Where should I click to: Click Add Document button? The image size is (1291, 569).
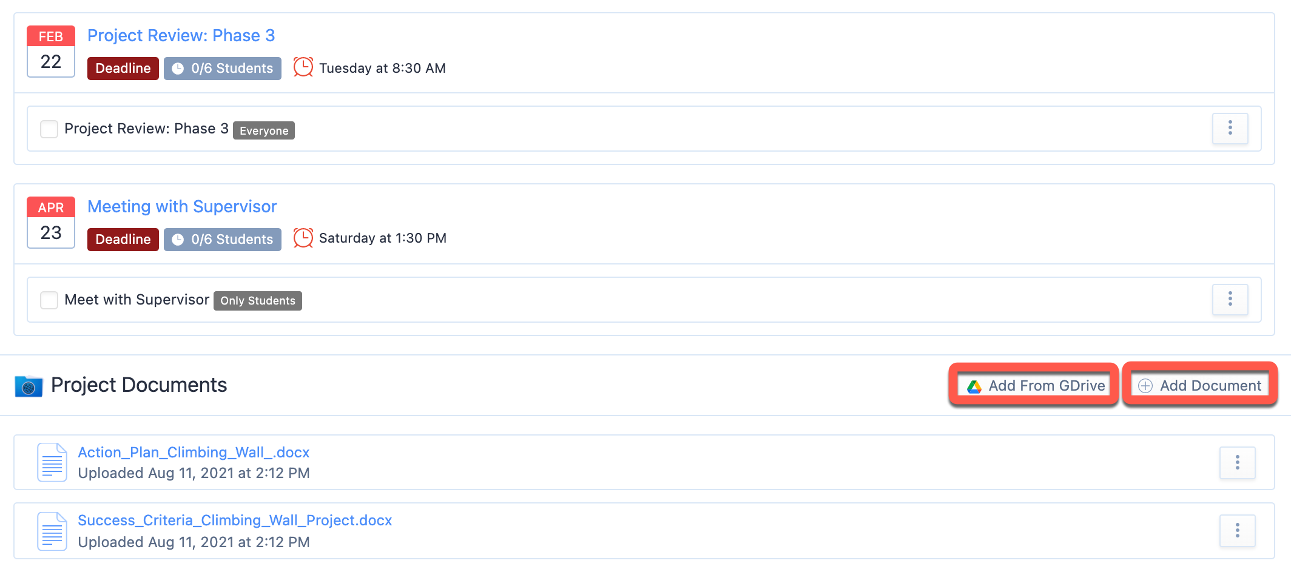(1200, 385)
